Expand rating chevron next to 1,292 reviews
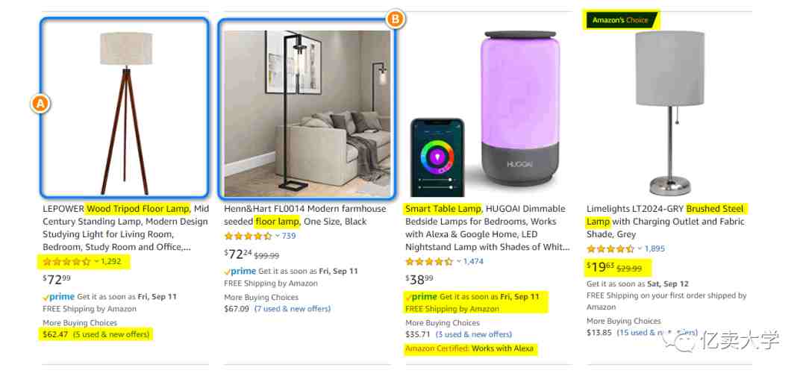Viewport: 806px width, 376px height. click(x=96, y=262)
